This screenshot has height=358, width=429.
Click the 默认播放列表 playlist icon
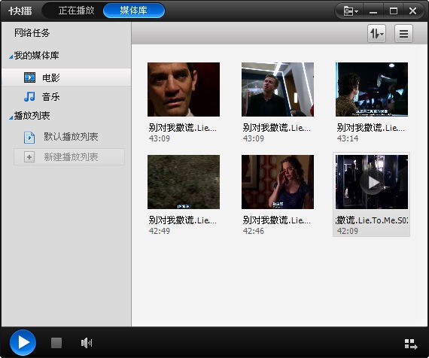(29, 138)
